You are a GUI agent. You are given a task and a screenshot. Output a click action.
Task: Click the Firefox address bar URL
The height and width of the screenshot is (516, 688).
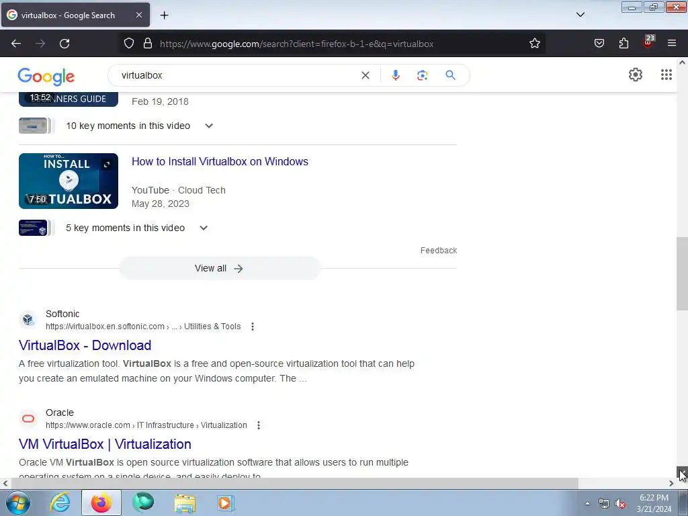(296, 44)
